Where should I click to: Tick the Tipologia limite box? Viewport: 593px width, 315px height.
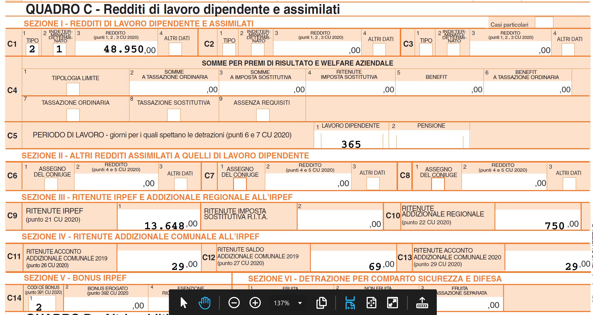click(x=73, y=89)
